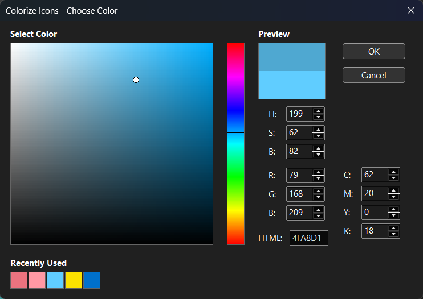Decrease HSB brightness value 82 with down arrow

[318, 155]
